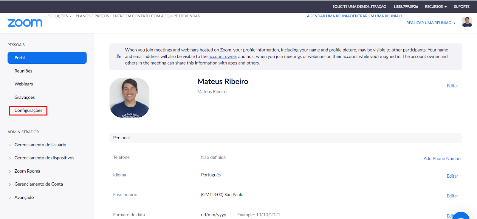Go to Reuniões in the sidebar
The image size is (477, 219).
point(23,71)
